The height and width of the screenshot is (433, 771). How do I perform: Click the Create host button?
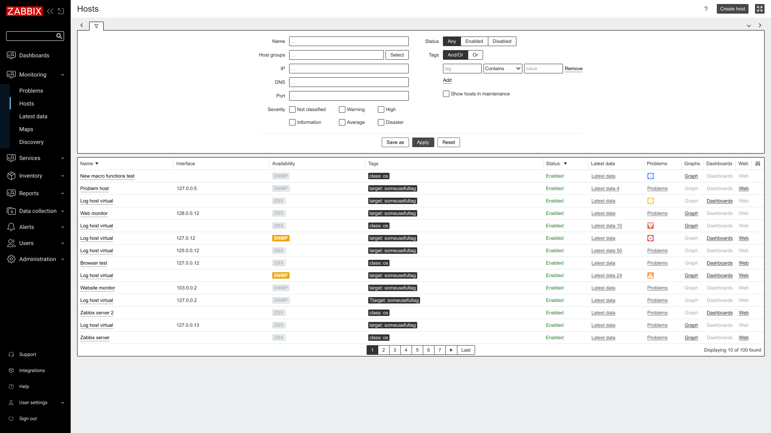(732, 9)
